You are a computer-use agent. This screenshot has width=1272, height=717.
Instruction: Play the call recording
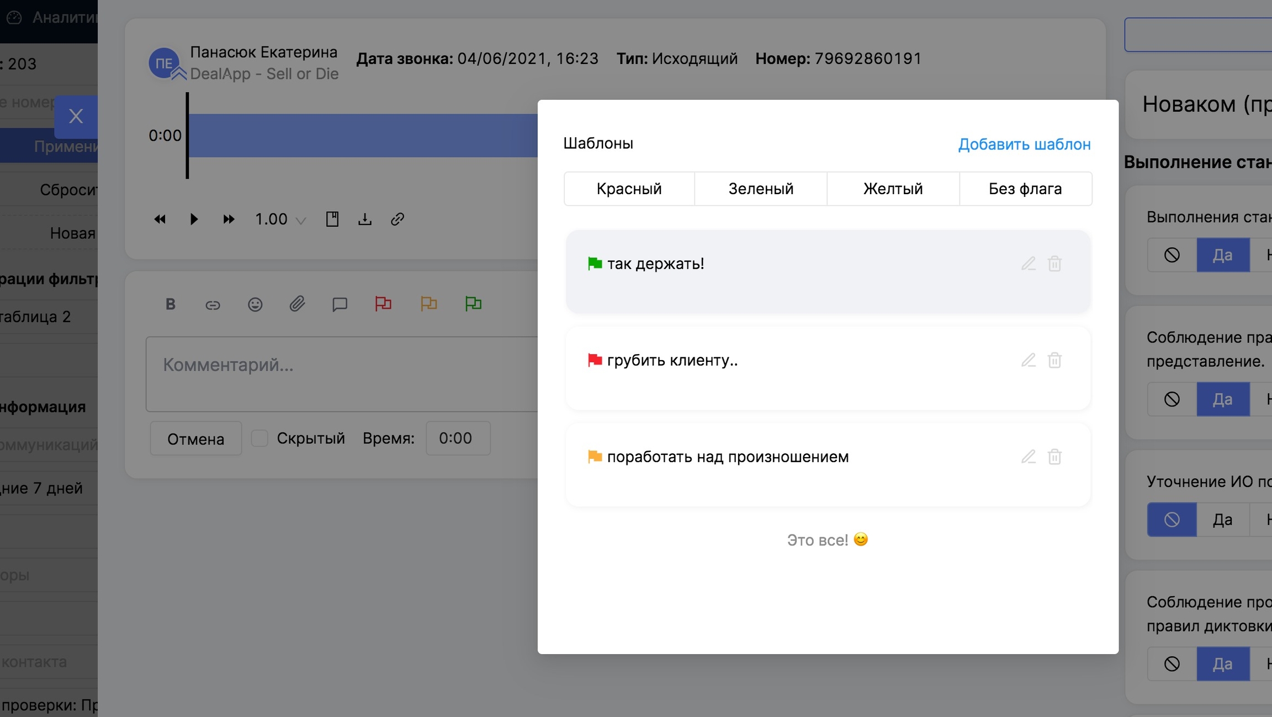(194, 220)
